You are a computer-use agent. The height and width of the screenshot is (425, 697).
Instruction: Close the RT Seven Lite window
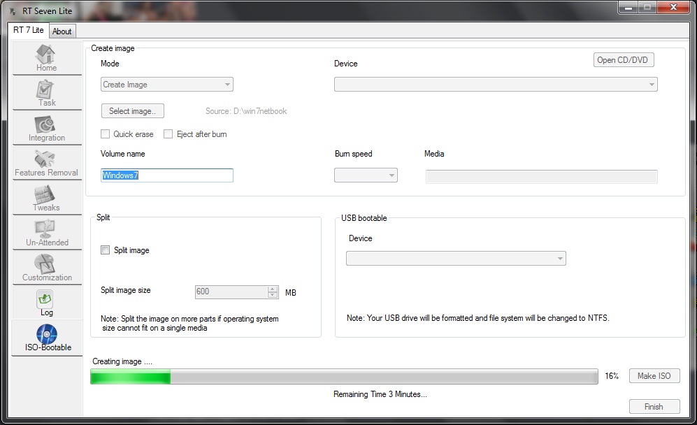[673, 8]
